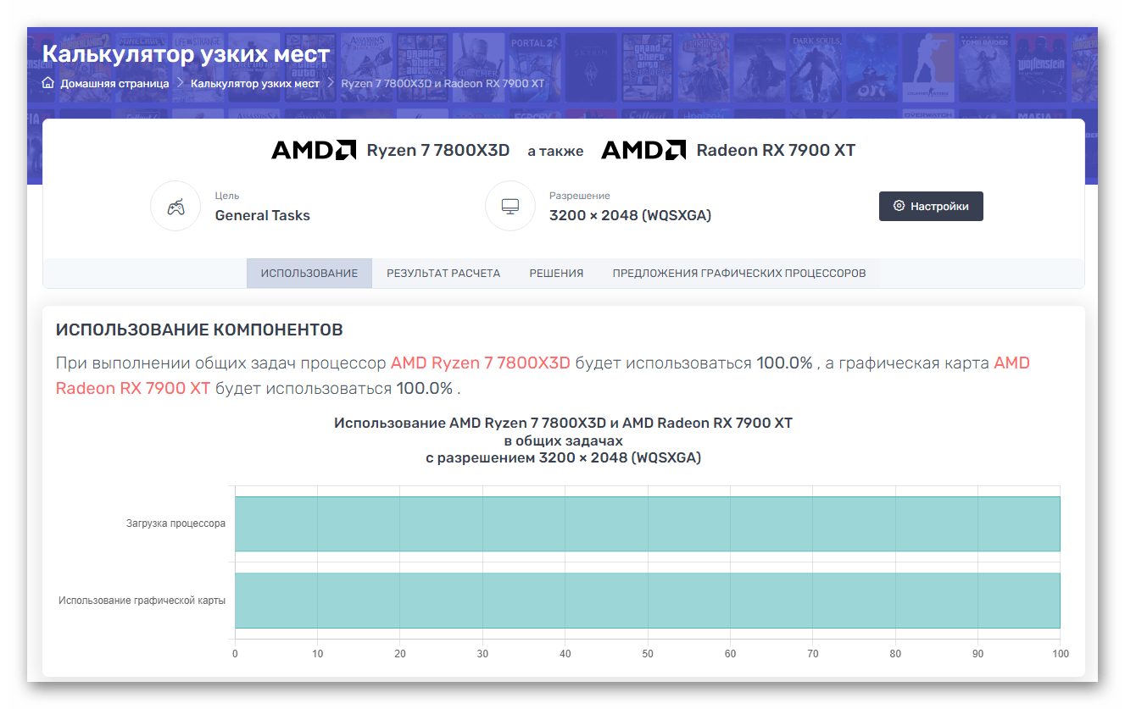Click AMD logo next to Radeon RX 7900 XT
This screenshot has width=1125, height=709.
click(643, 151)
